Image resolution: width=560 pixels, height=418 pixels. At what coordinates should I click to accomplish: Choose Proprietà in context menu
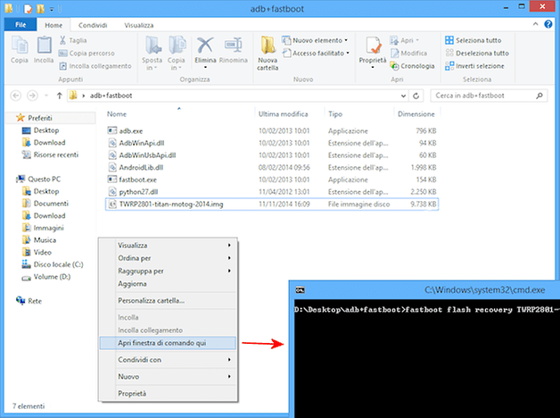point(168,393)
